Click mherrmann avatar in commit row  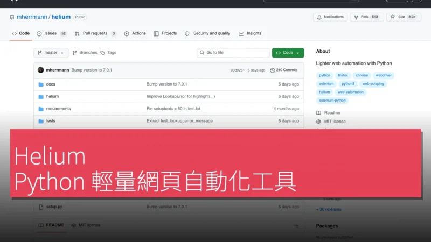click(41, 70)
